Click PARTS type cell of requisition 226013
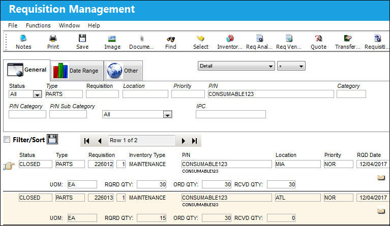This screenshot has height=226, width=390. pos(70,198)
